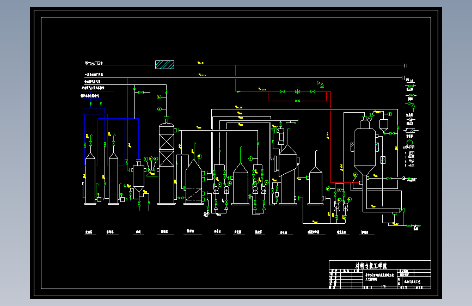The height and width of the screenshot is (306, 472).
Task: Click the green outlet valve at the drawing's bottom right
Action: [x=409, y=225]
